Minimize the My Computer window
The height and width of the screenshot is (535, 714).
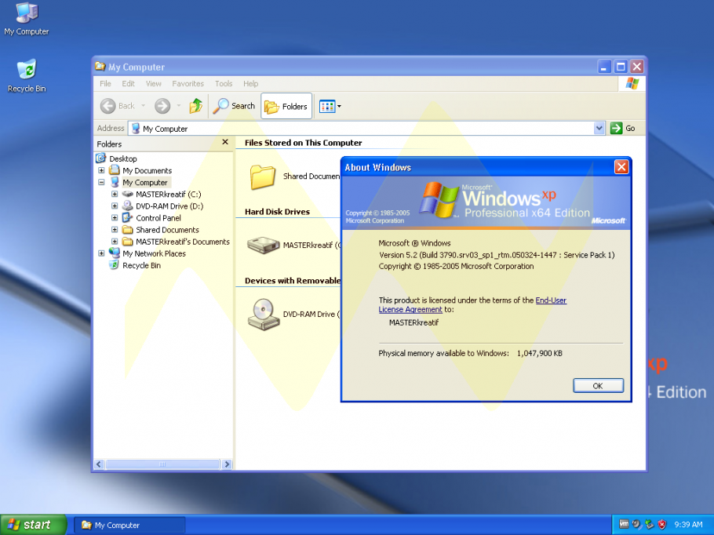tap(604, 67)
